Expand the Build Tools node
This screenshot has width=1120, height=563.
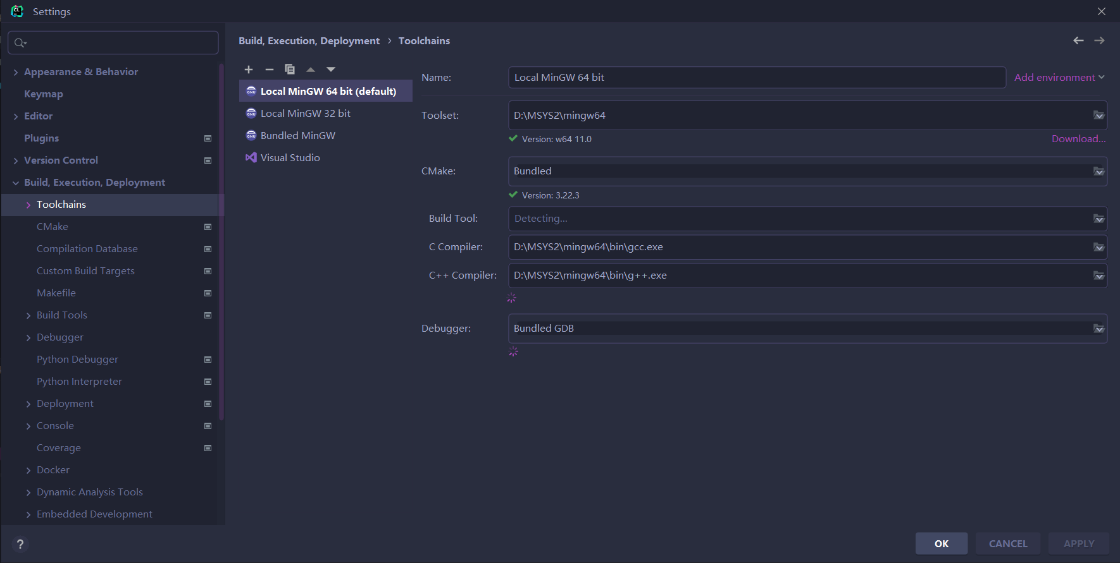coord(28,315)
